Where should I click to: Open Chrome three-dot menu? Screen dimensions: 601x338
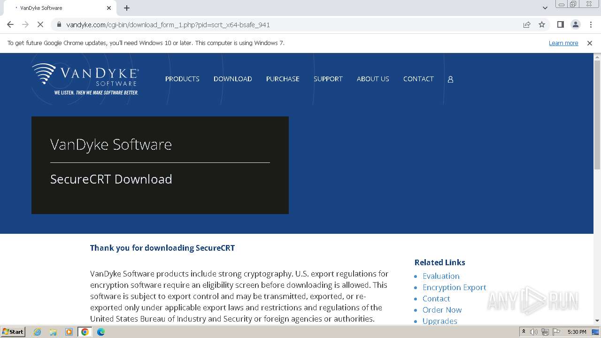pos(591,24)
